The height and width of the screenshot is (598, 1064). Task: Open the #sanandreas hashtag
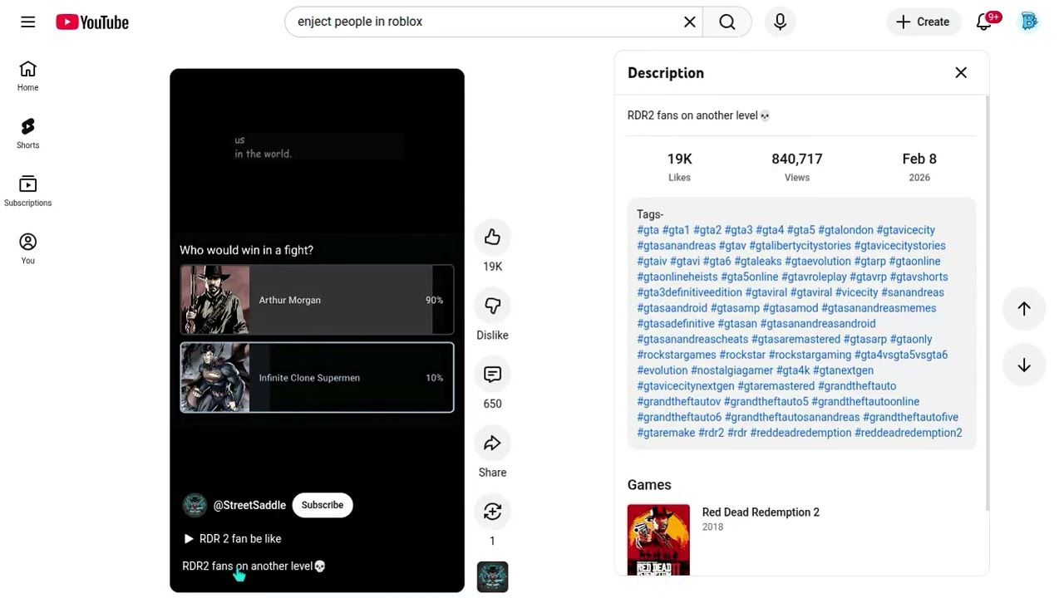(x=912, y=292)
